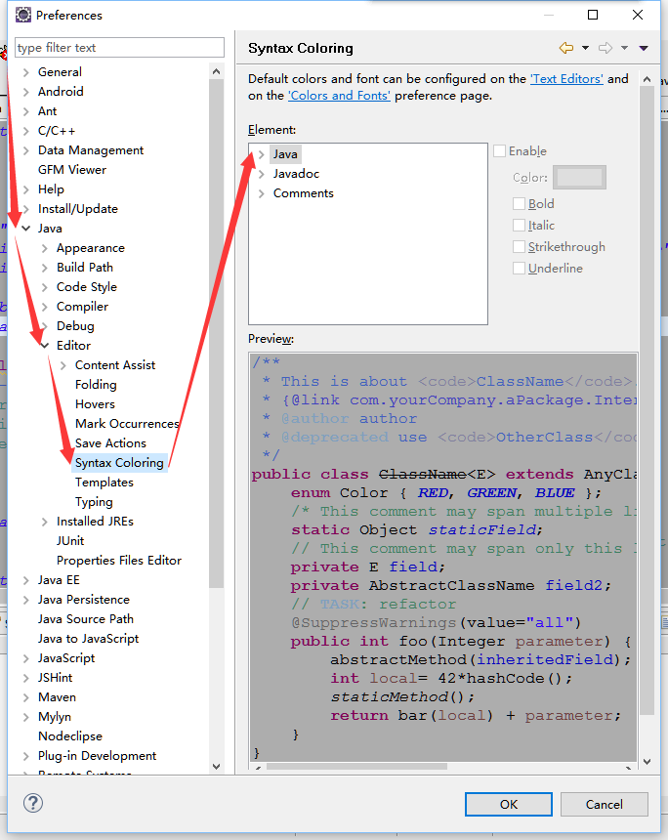Select Properties Files Editor page
Screen dimensions: 668x840
[x=119, y=561]
